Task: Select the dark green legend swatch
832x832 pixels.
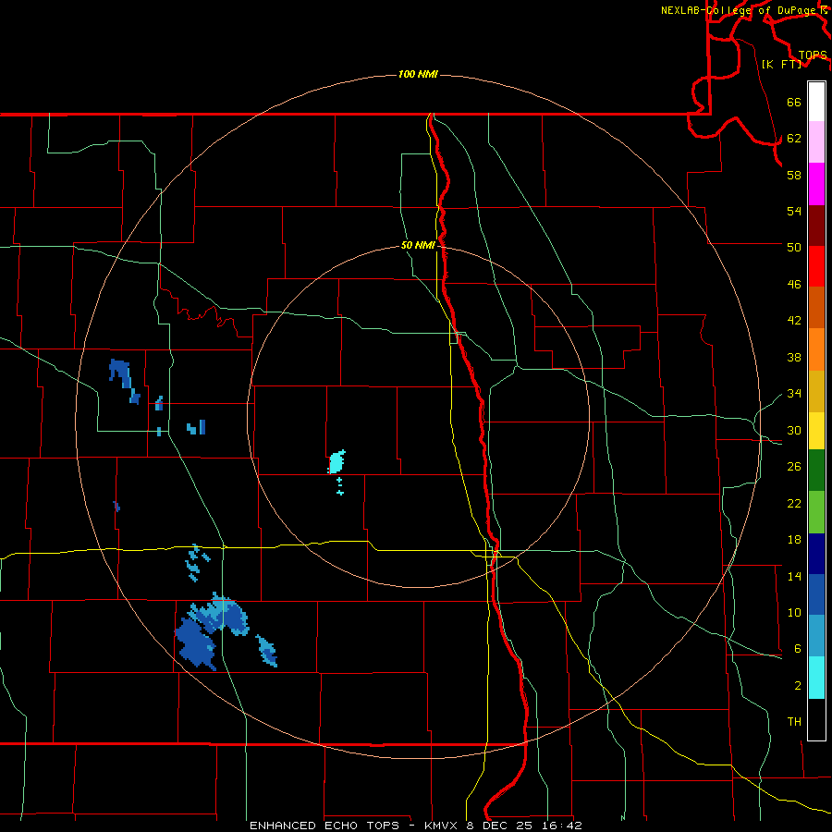Action: (816, 471)
